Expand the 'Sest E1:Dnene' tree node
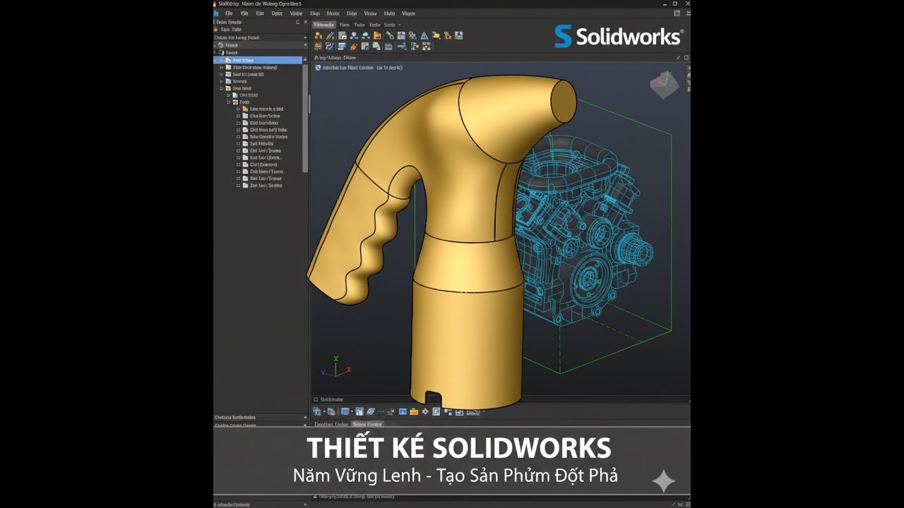This screenshot has height=508, width=904. [221, 74]
